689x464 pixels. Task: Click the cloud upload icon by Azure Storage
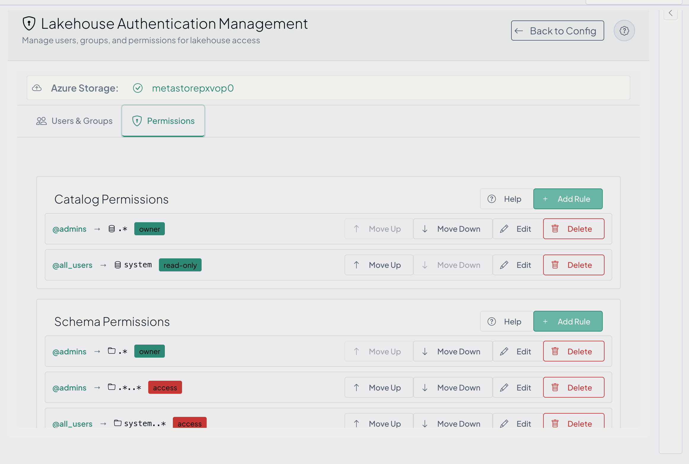[37, 88]
